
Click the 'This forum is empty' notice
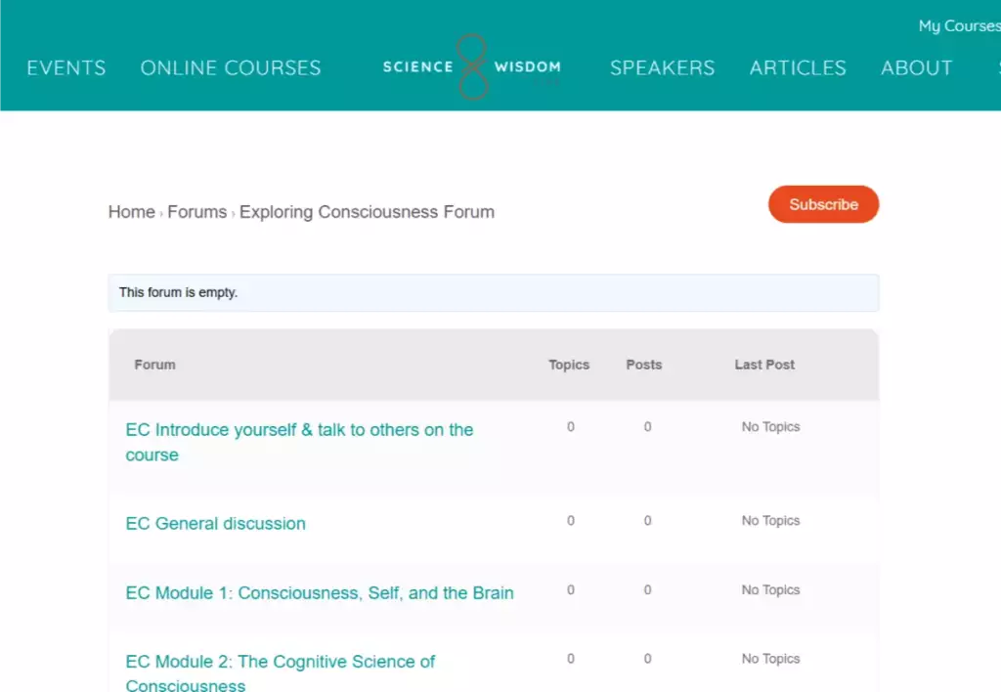point(178,292)
